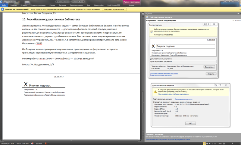Click the red signatures ribbon icon in status bar
Viewport: 241px width, 145px height.
coord(46,143)
